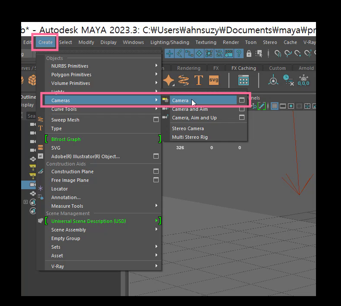
Task: Toggle the select deformation objects mask
Action: (x=209, y=53)
